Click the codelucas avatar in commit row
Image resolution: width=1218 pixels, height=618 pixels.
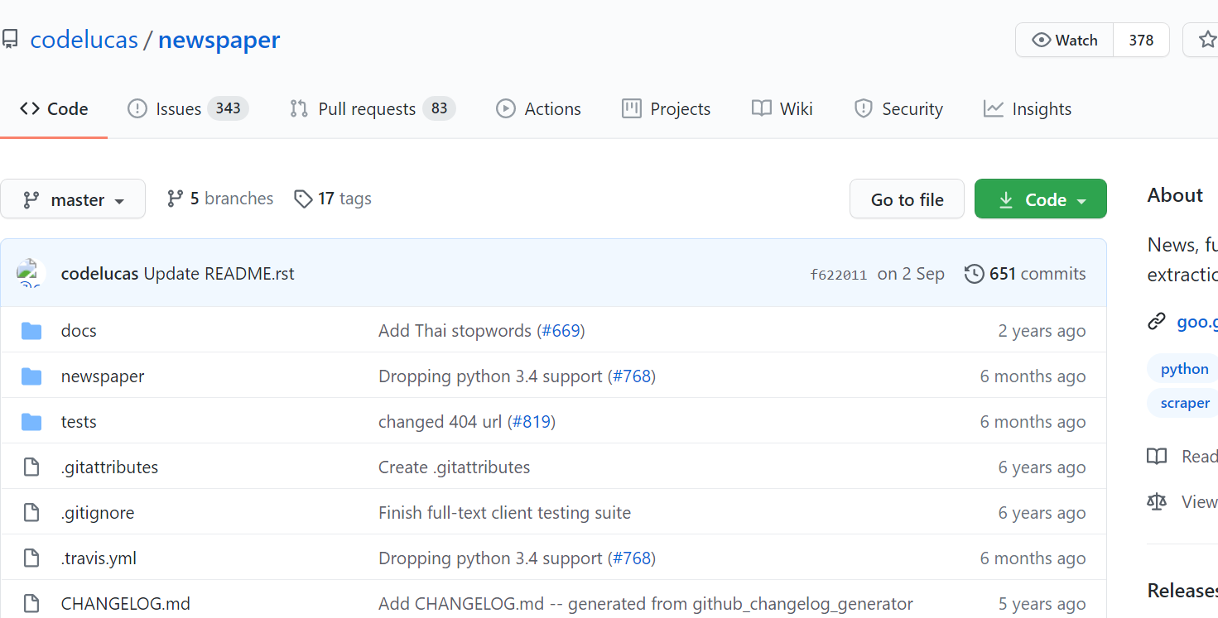click(29, 274)
